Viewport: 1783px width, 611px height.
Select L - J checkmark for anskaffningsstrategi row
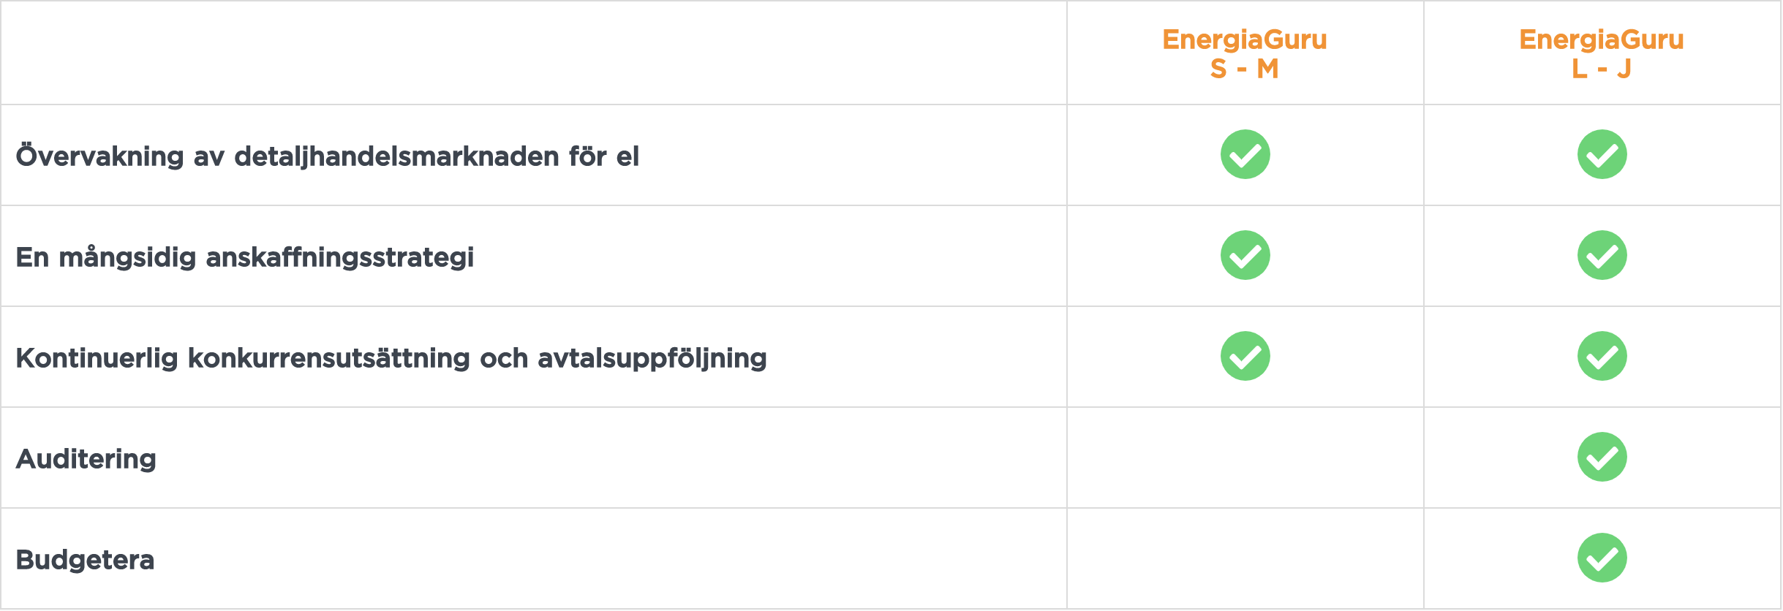(1602, 255)
